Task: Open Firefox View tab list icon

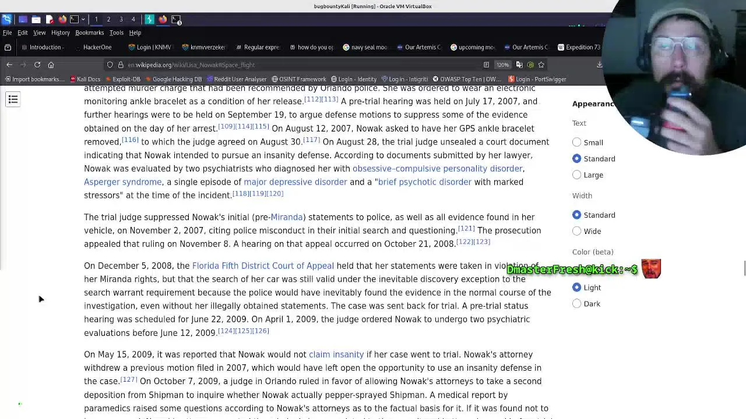Action: coord(8,47)
